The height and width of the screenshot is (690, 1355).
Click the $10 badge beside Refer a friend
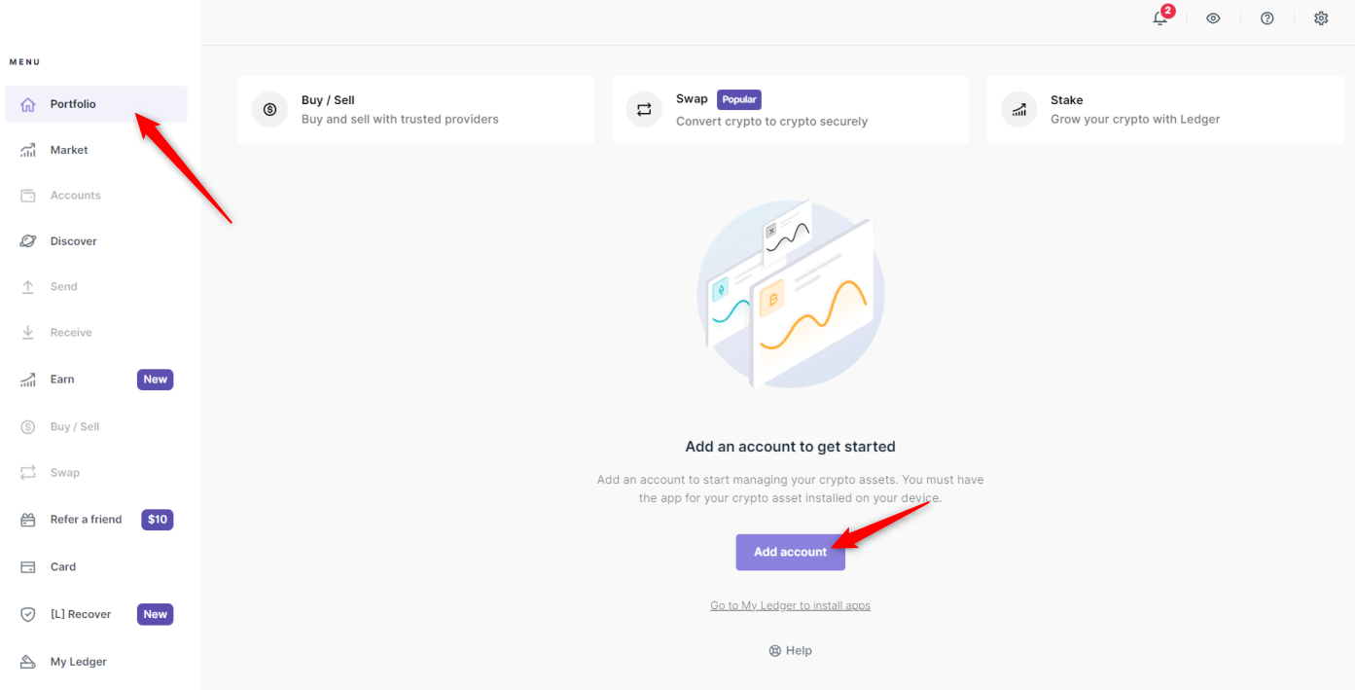coord(158,520)
